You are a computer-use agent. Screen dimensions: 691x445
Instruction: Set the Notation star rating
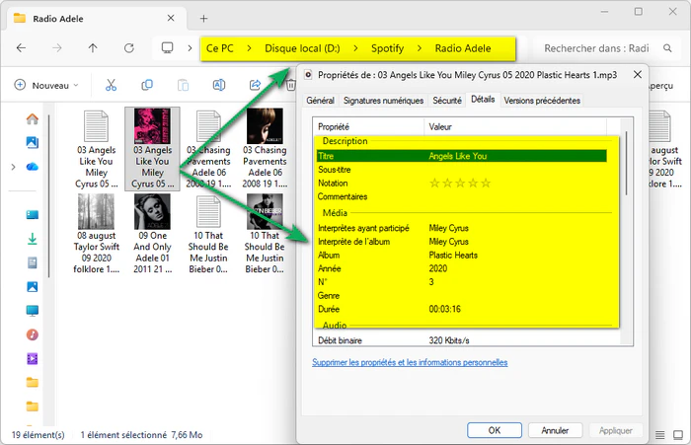[x=460, y=184]
